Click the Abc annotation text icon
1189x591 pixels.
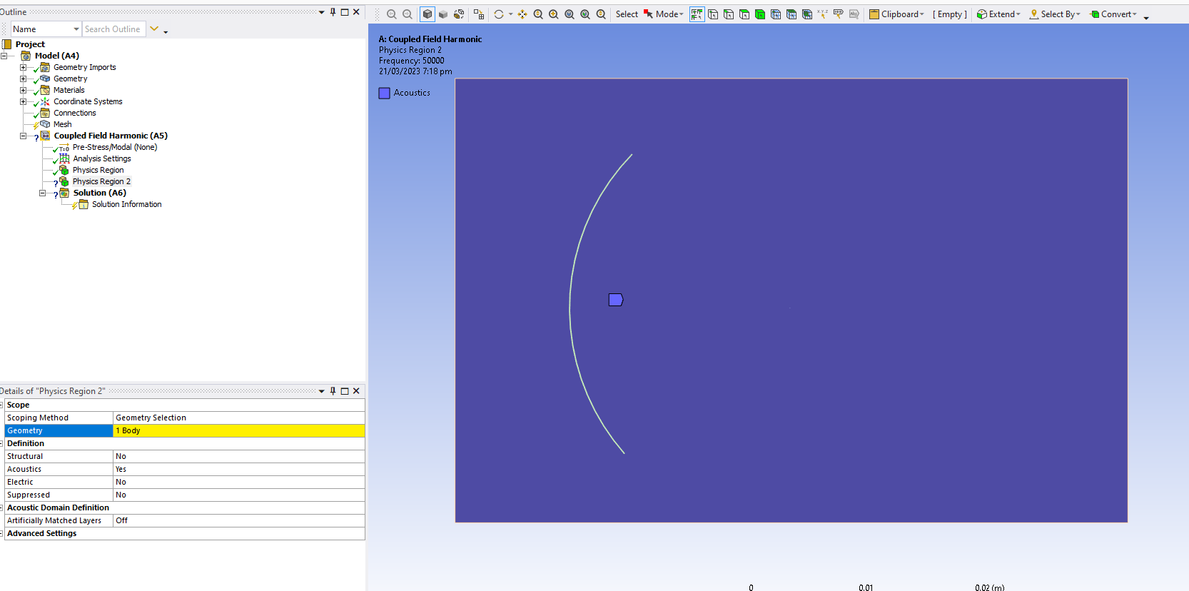tap(854, 14)
